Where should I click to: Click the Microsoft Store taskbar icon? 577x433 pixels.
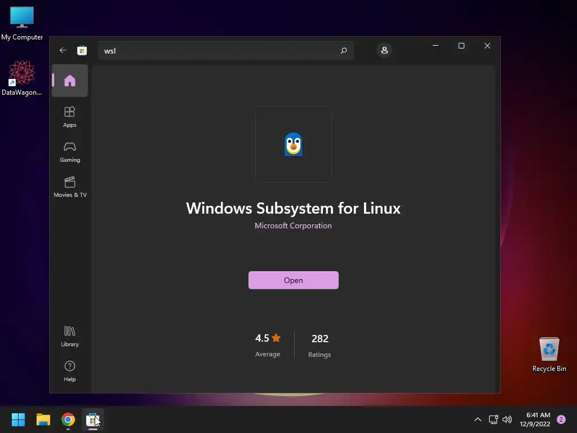(x=92, y=419)
